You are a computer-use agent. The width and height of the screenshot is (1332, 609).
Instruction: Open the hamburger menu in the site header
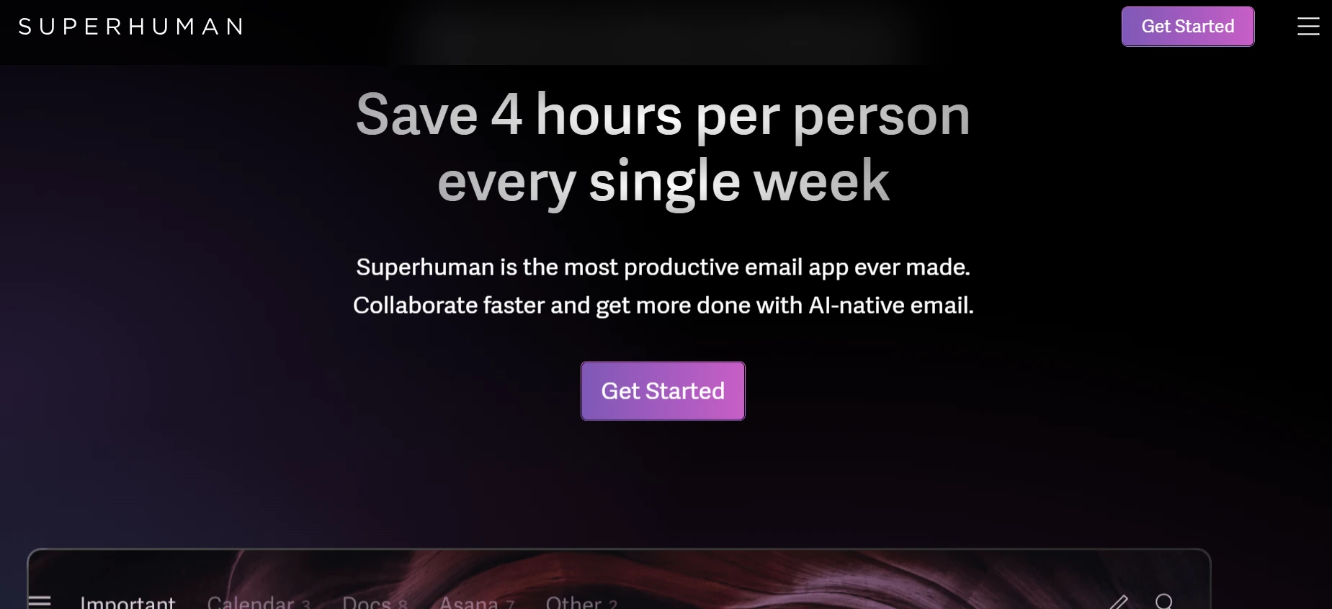1308,27
